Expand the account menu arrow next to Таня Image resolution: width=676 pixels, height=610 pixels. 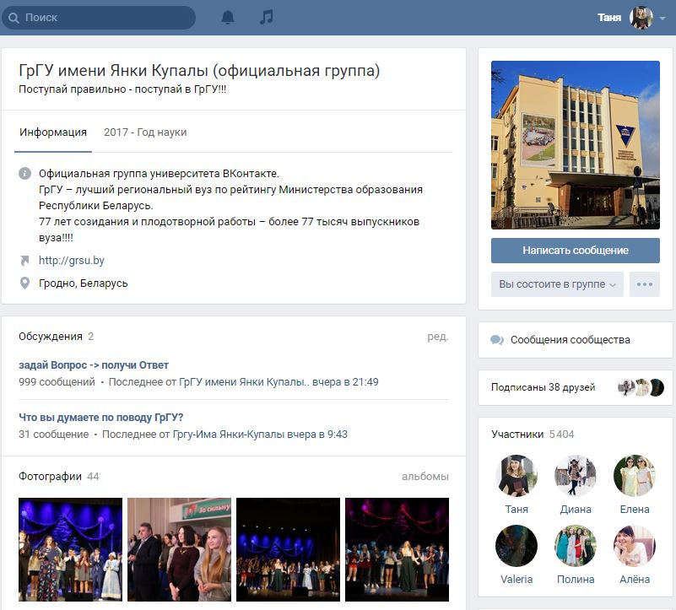coord(662,18)
